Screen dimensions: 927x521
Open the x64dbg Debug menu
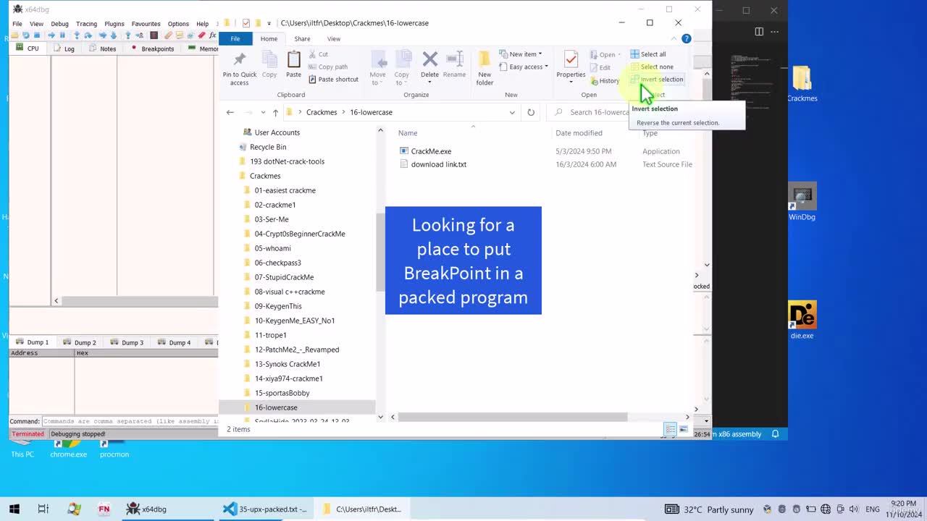point(59,24)
